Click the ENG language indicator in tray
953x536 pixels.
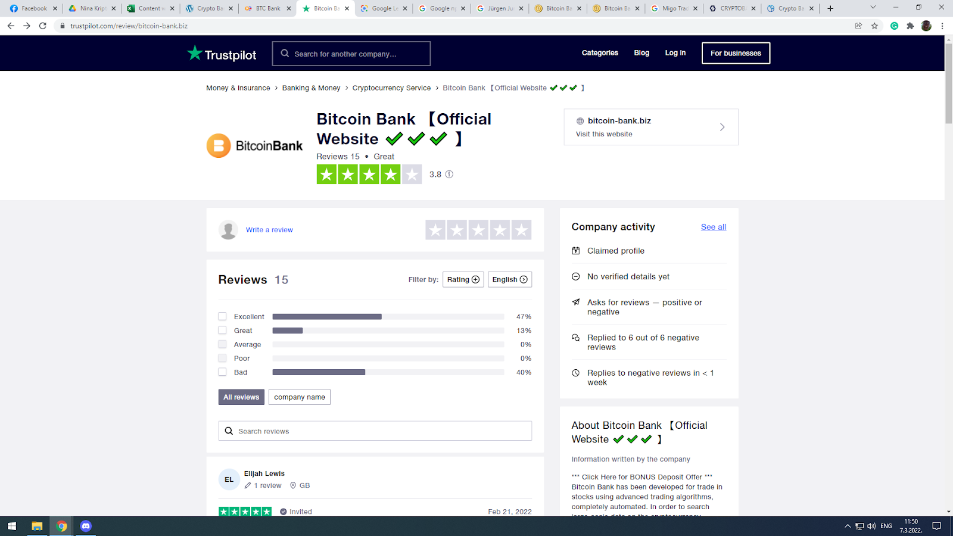pos(886,526)
